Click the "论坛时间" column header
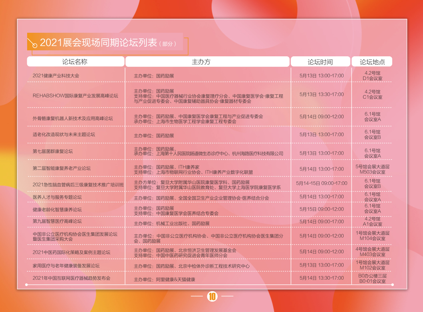The image size is (423, 312). tap(320, 62)
